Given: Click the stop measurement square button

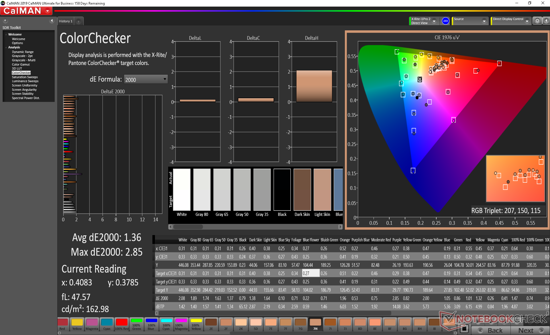Looking at the screenshot, I should (x=464, y=329).
